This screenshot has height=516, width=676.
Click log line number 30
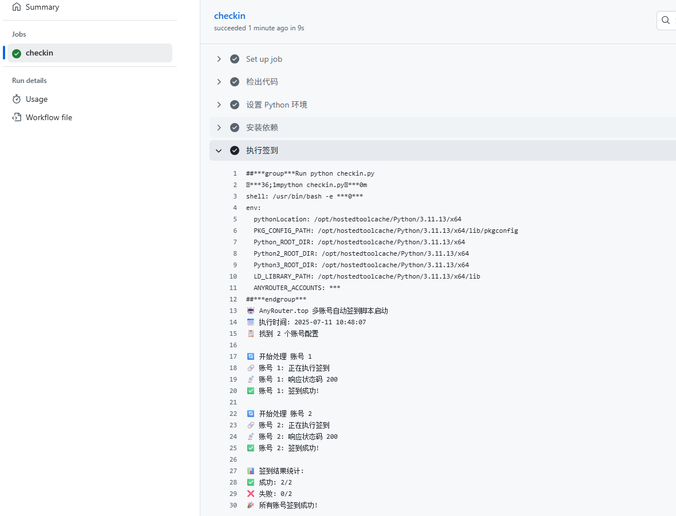coord(233,505)
